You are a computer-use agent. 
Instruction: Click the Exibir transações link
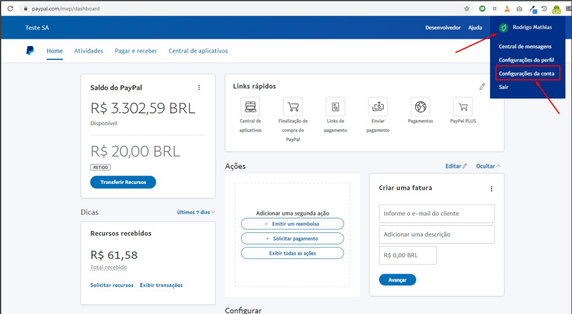[161, 285]
